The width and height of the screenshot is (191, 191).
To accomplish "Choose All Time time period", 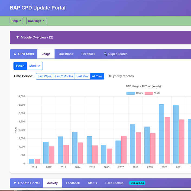I will point(97,76).
